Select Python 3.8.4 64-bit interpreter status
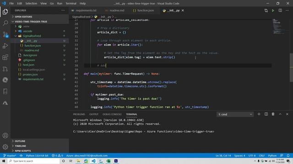Screen dimensions: 293x164 (37, 156)
